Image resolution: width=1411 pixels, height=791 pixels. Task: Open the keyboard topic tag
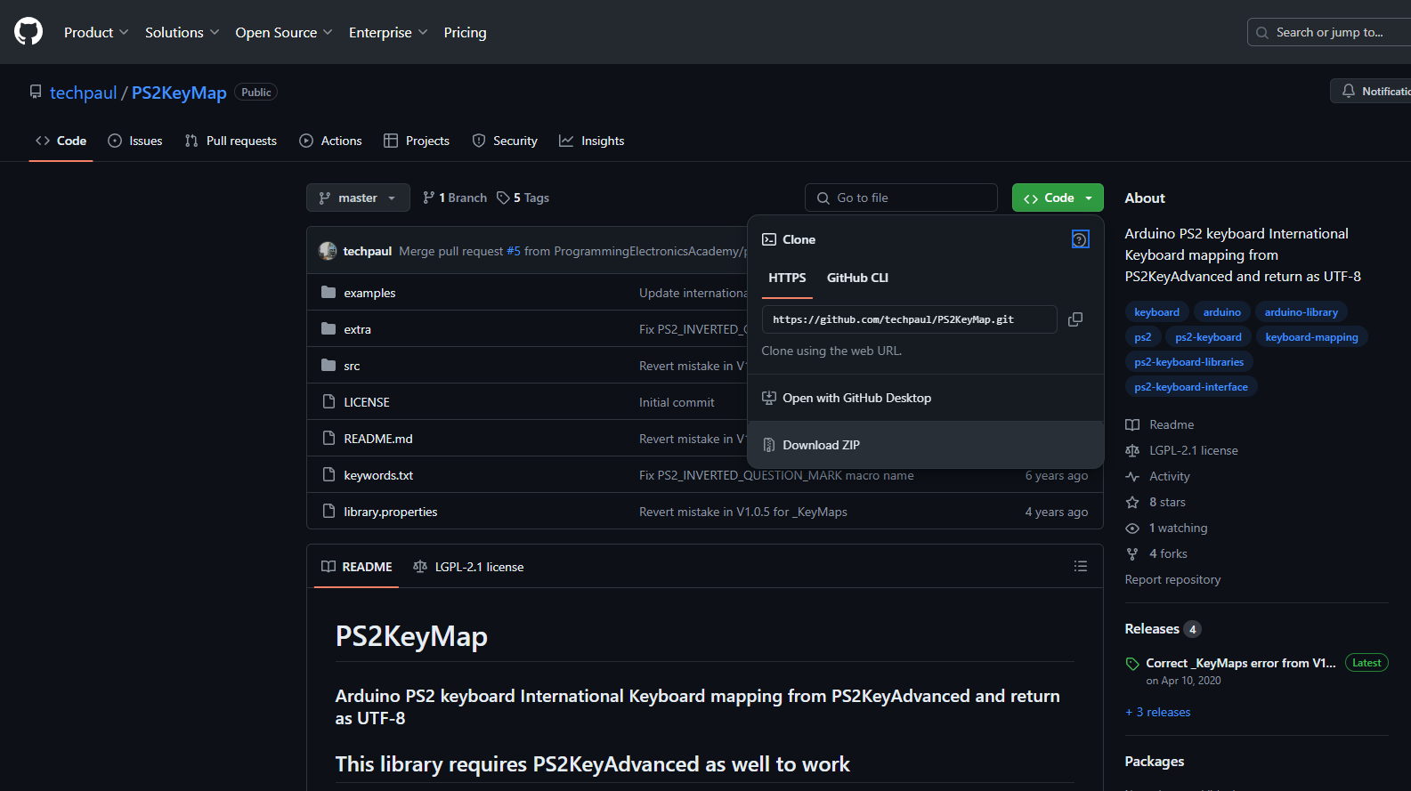click(1156, 312)
